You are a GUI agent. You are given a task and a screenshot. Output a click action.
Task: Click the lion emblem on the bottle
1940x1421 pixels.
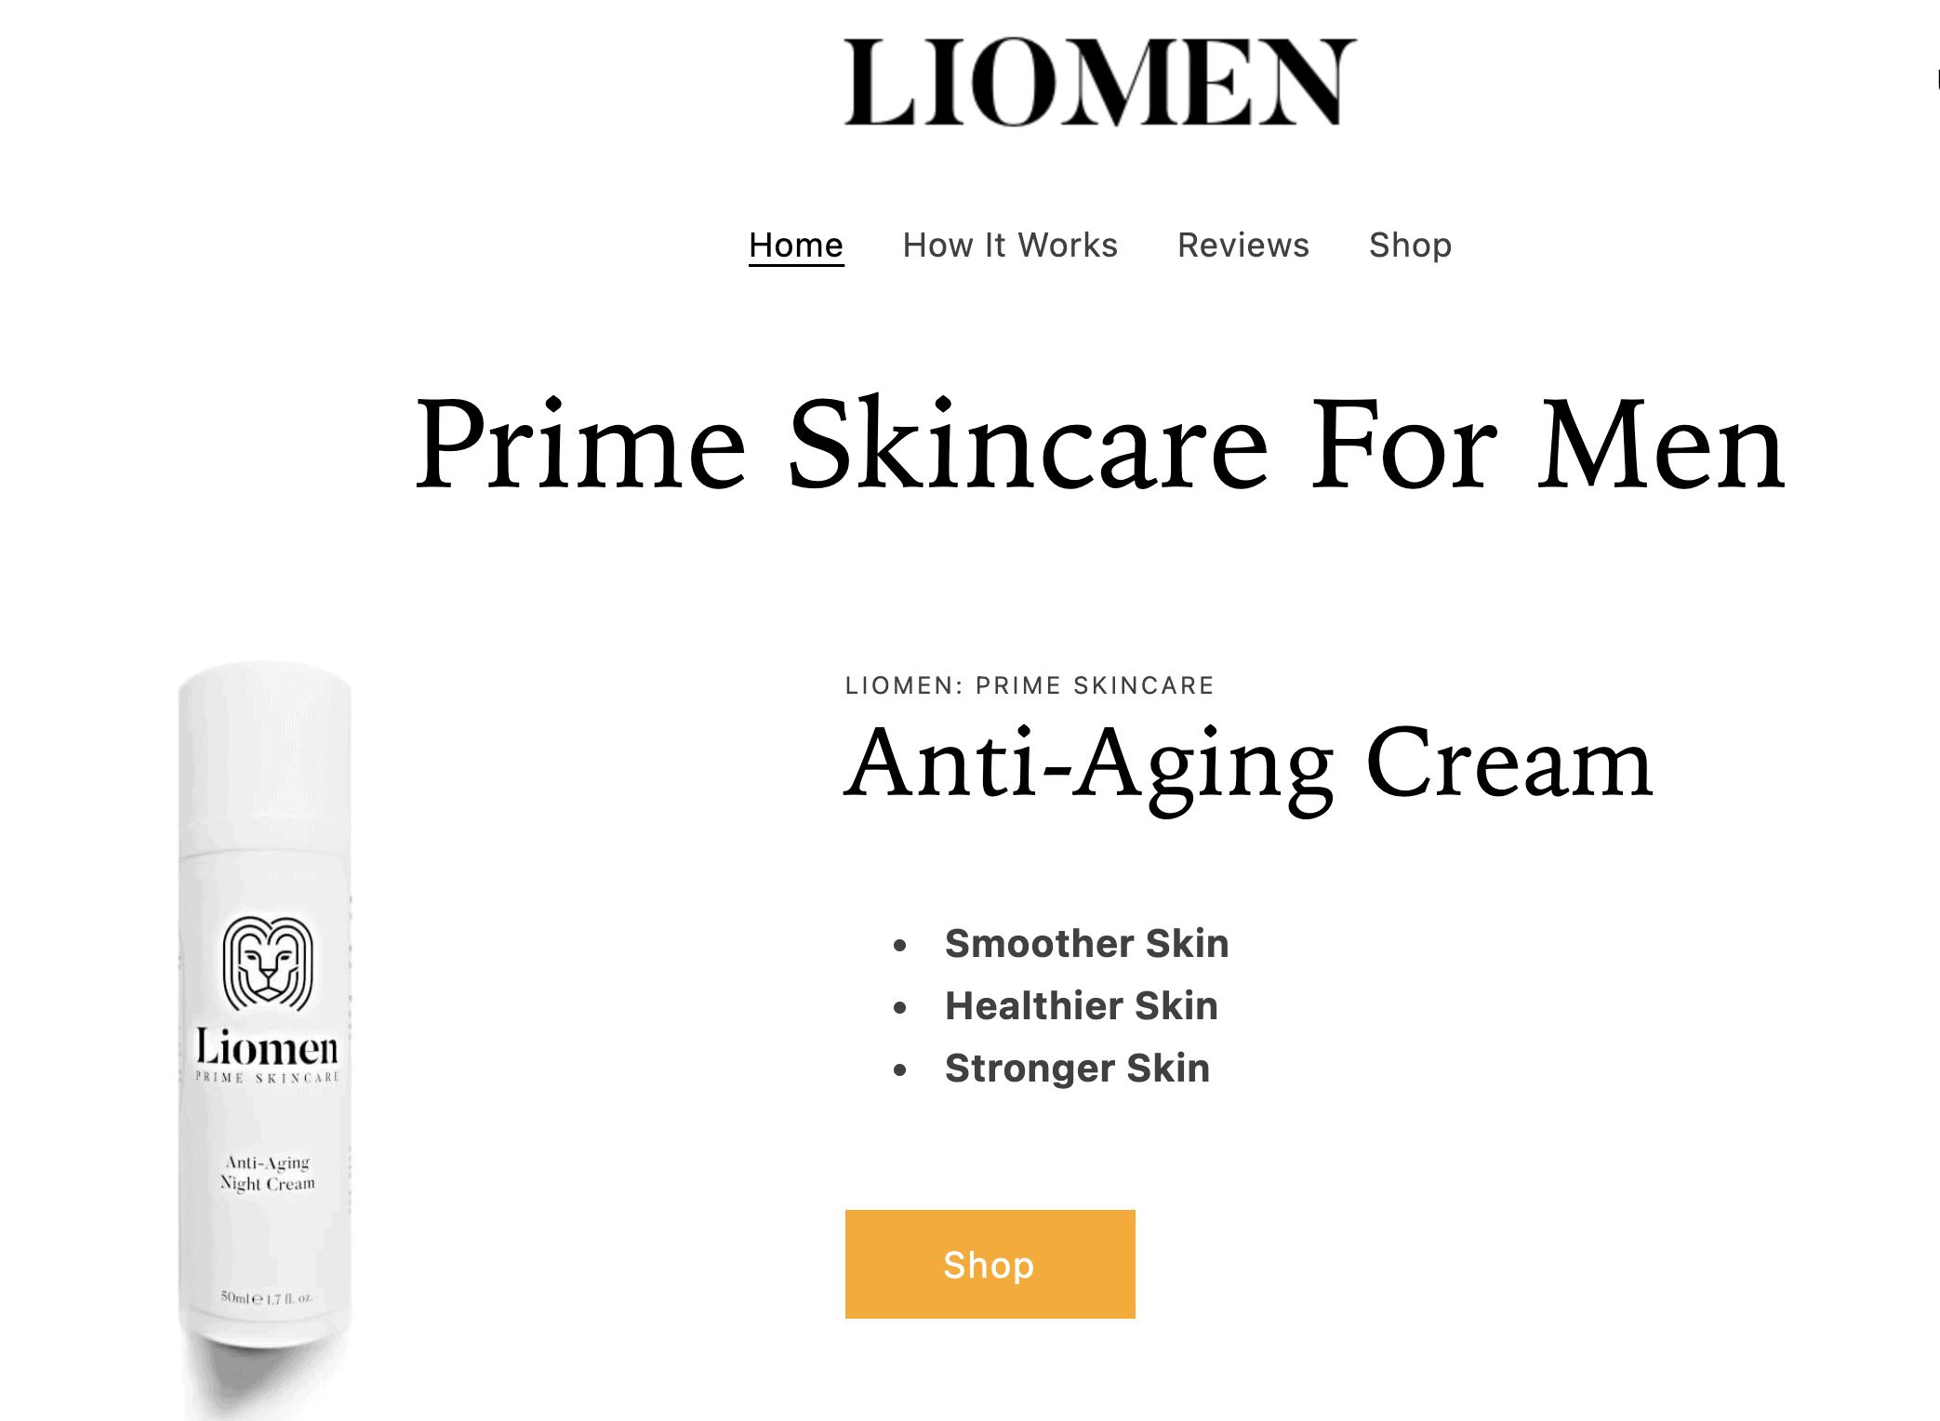tap(268, 963)
